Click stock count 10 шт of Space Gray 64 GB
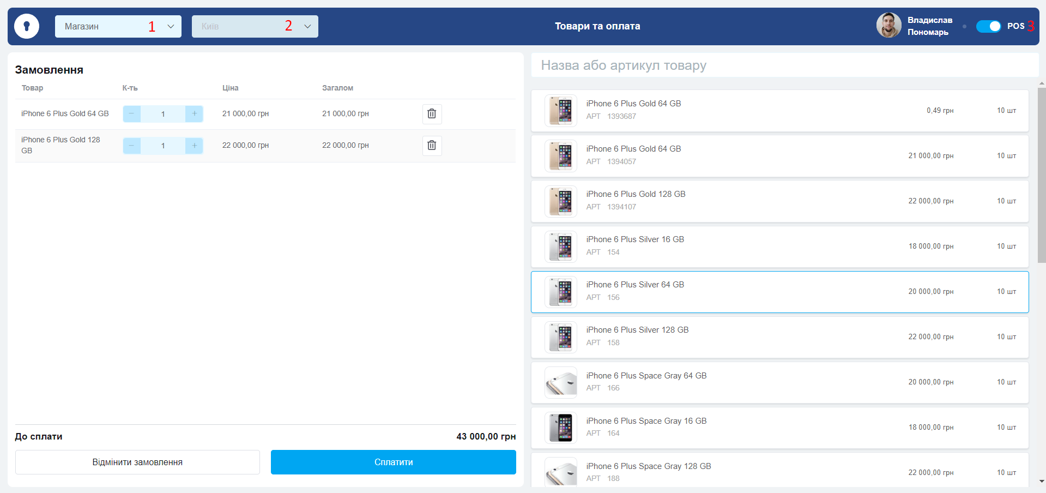This screenshot has height=493, width=1046. click(x=1006, y=382)
